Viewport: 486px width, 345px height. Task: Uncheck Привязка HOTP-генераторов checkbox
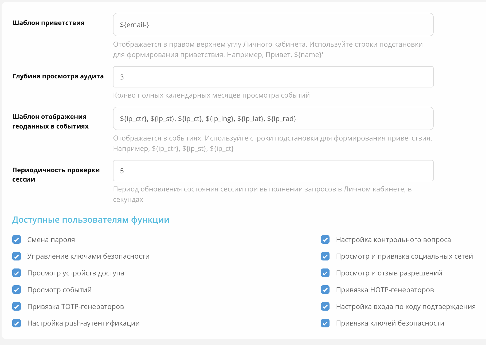coord(325,290)
